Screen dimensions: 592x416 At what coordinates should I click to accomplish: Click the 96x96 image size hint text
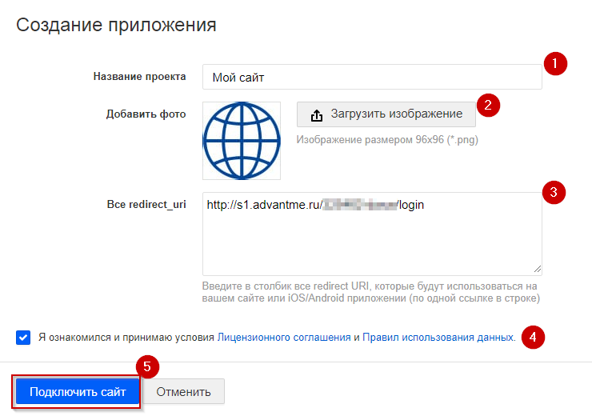[x=387, y=140]
